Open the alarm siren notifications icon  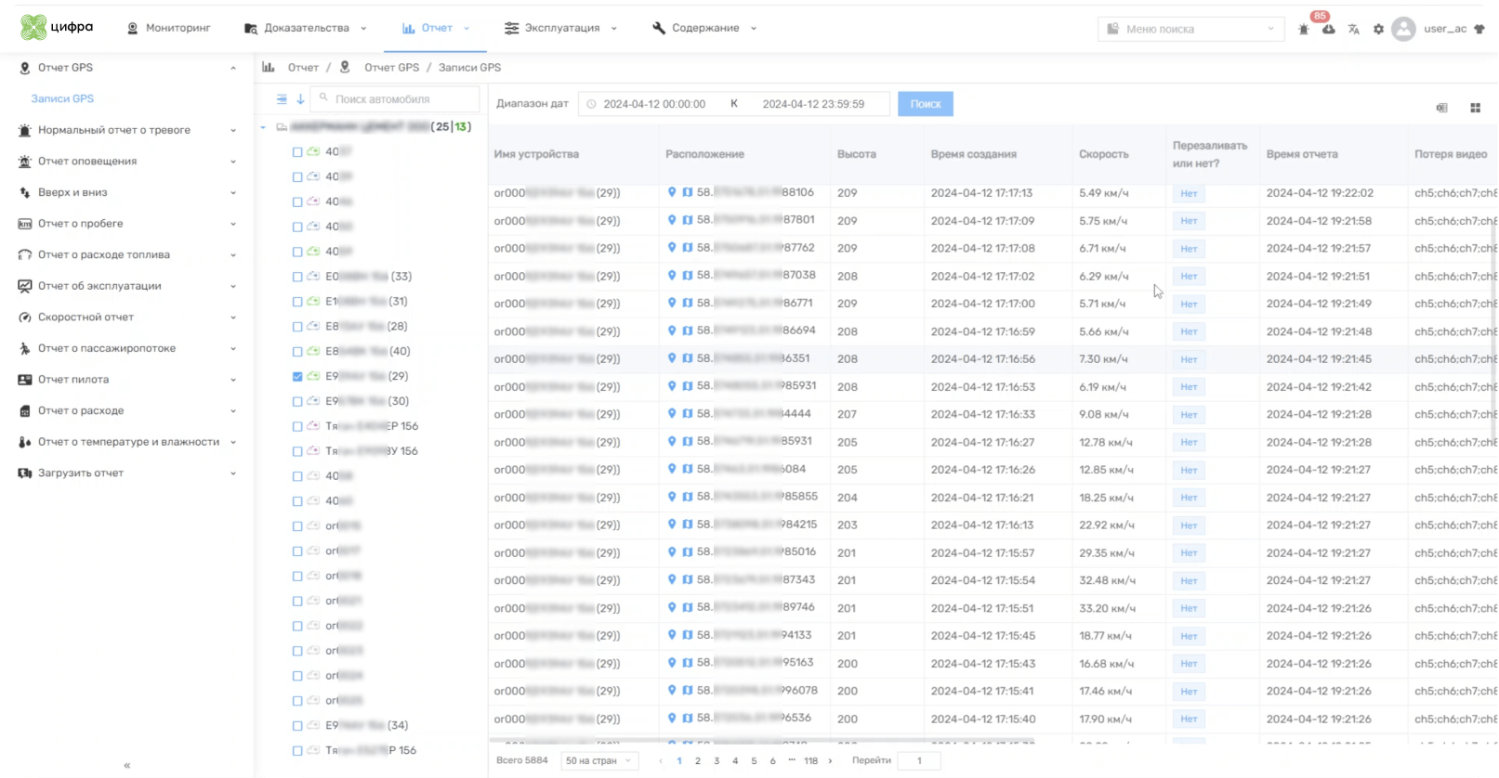(1304, 30)
